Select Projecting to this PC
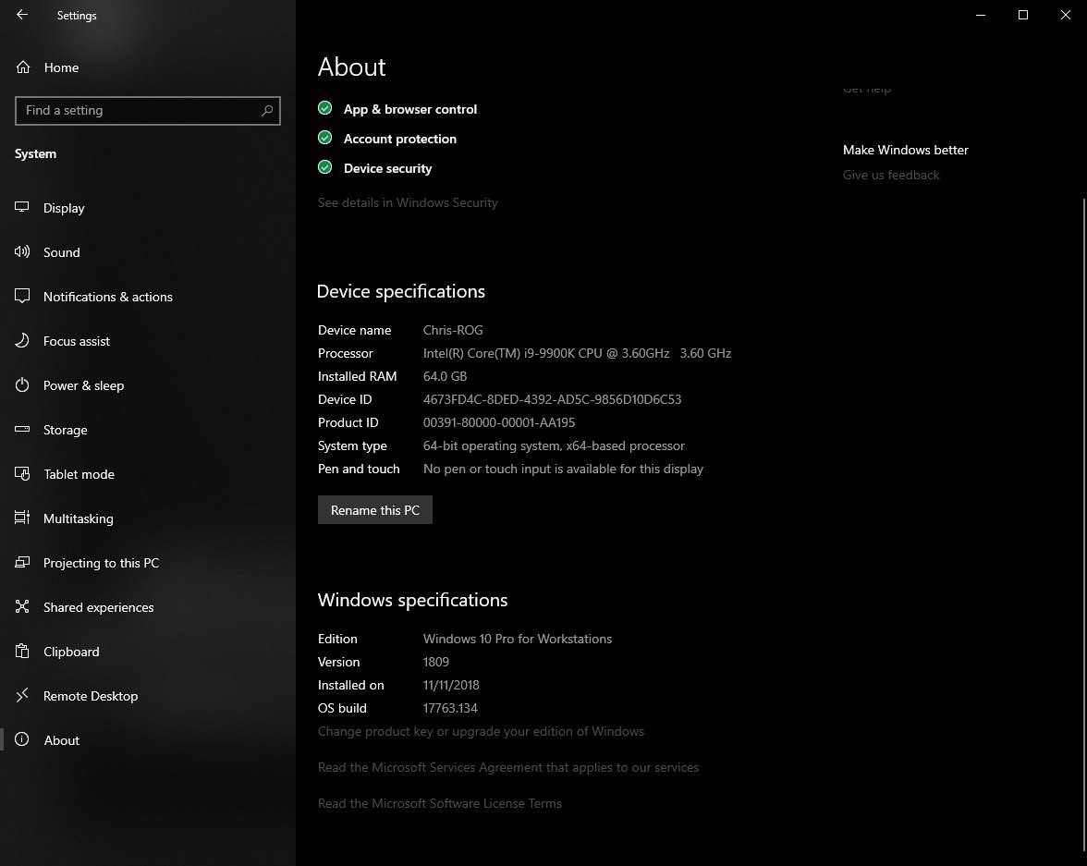 tap(102, 563)
